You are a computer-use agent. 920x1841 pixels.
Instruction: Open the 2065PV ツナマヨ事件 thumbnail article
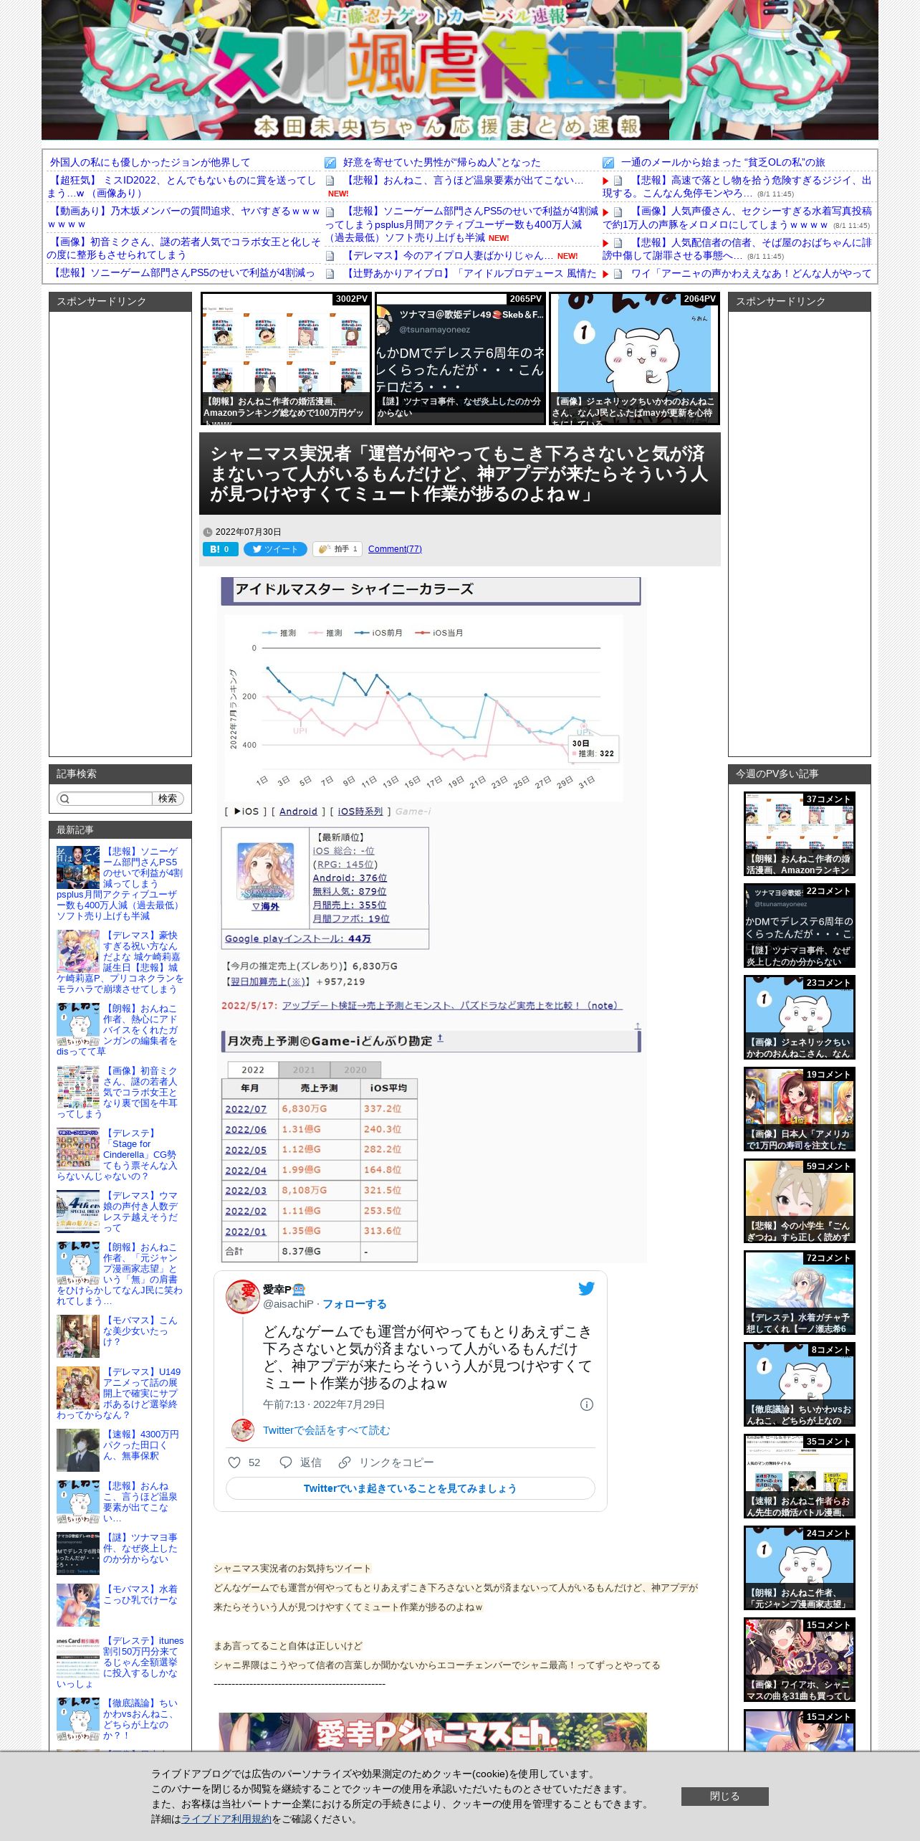460,358
